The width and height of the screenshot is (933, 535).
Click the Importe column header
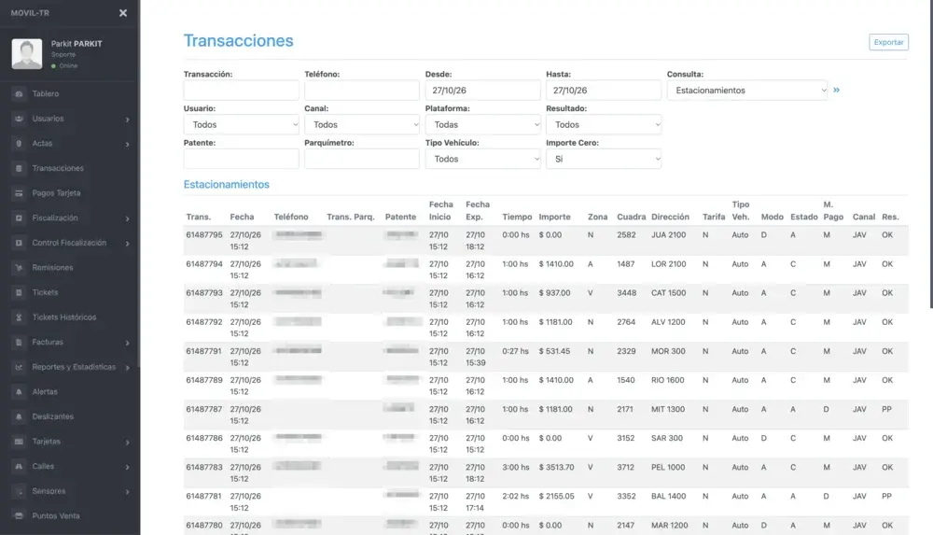tap(554, 217)
